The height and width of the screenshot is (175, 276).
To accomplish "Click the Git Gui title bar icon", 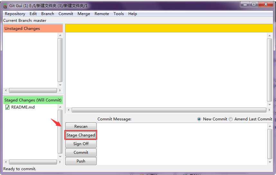I will click(5, 6).
